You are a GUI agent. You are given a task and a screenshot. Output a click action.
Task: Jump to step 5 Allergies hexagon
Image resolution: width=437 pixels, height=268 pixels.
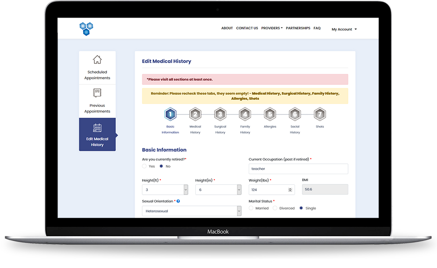pos(270,114)
